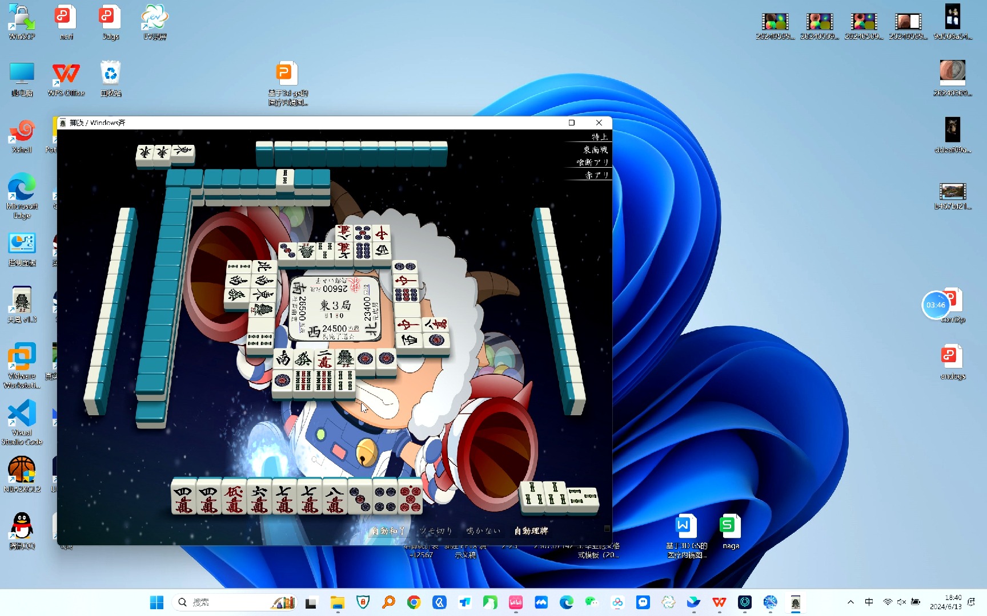Open the clock showing 18:40
The image size is (987, 616).
945,602
